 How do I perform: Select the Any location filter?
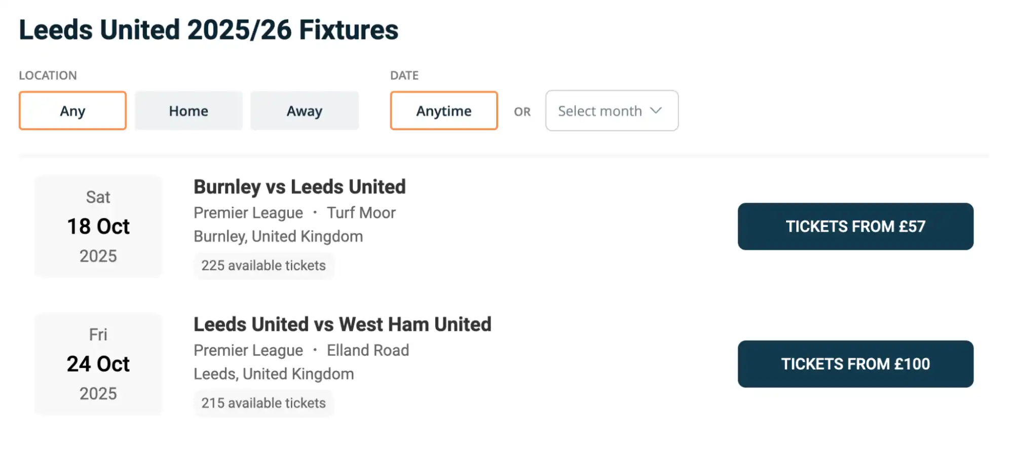click(x=72, y=110)
